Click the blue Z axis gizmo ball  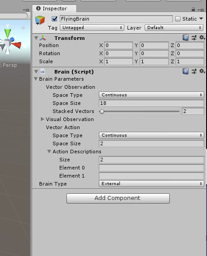(13, 39)
